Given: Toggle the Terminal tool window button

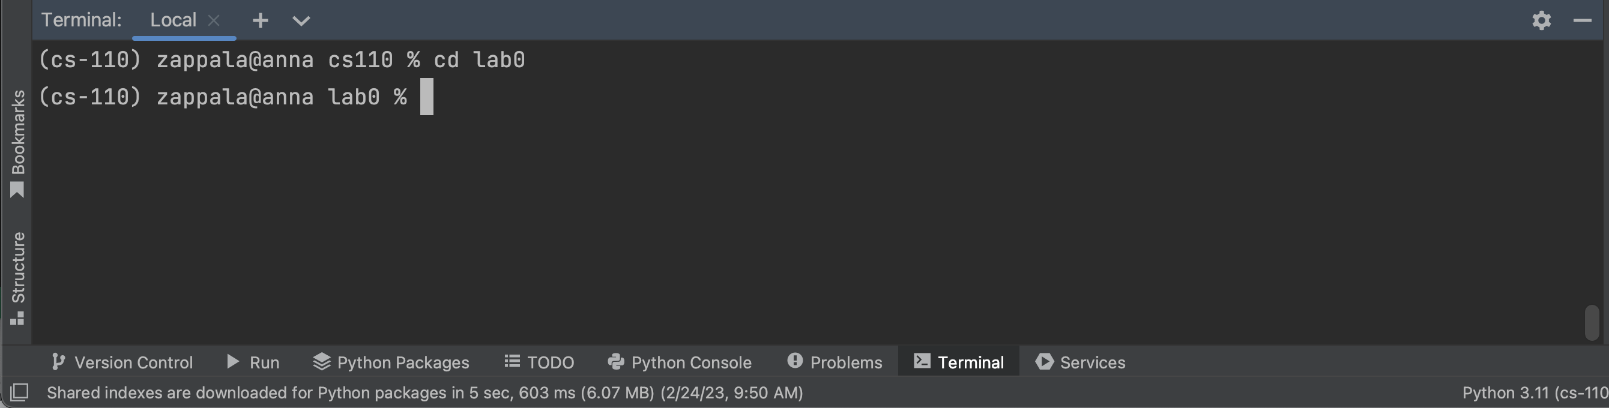Looking at the screenshot, I should [x=959, y=362].
